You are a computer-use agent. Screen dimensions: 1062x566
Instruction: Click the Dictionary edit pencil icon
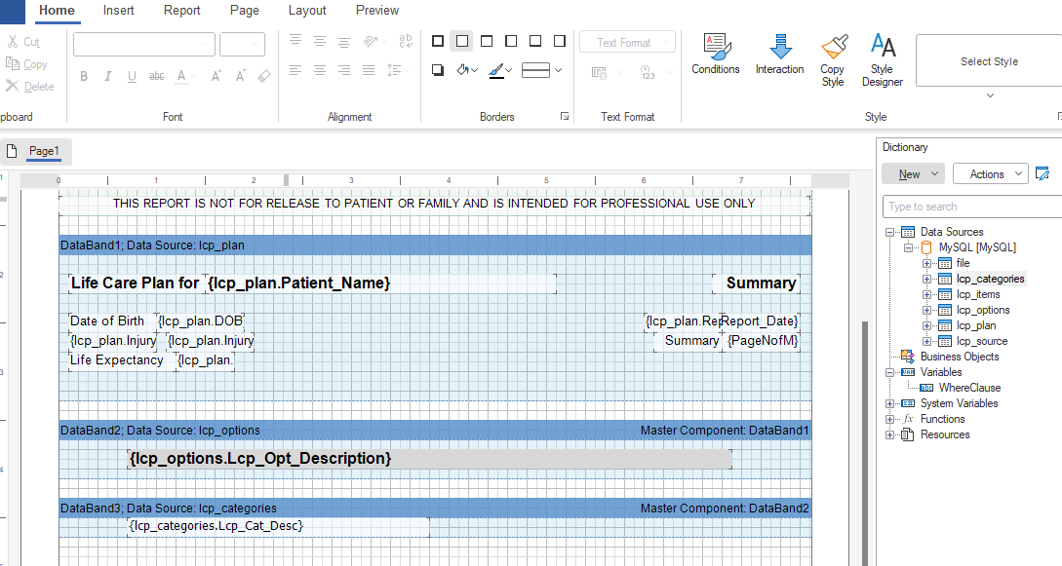pos(1042,173)
